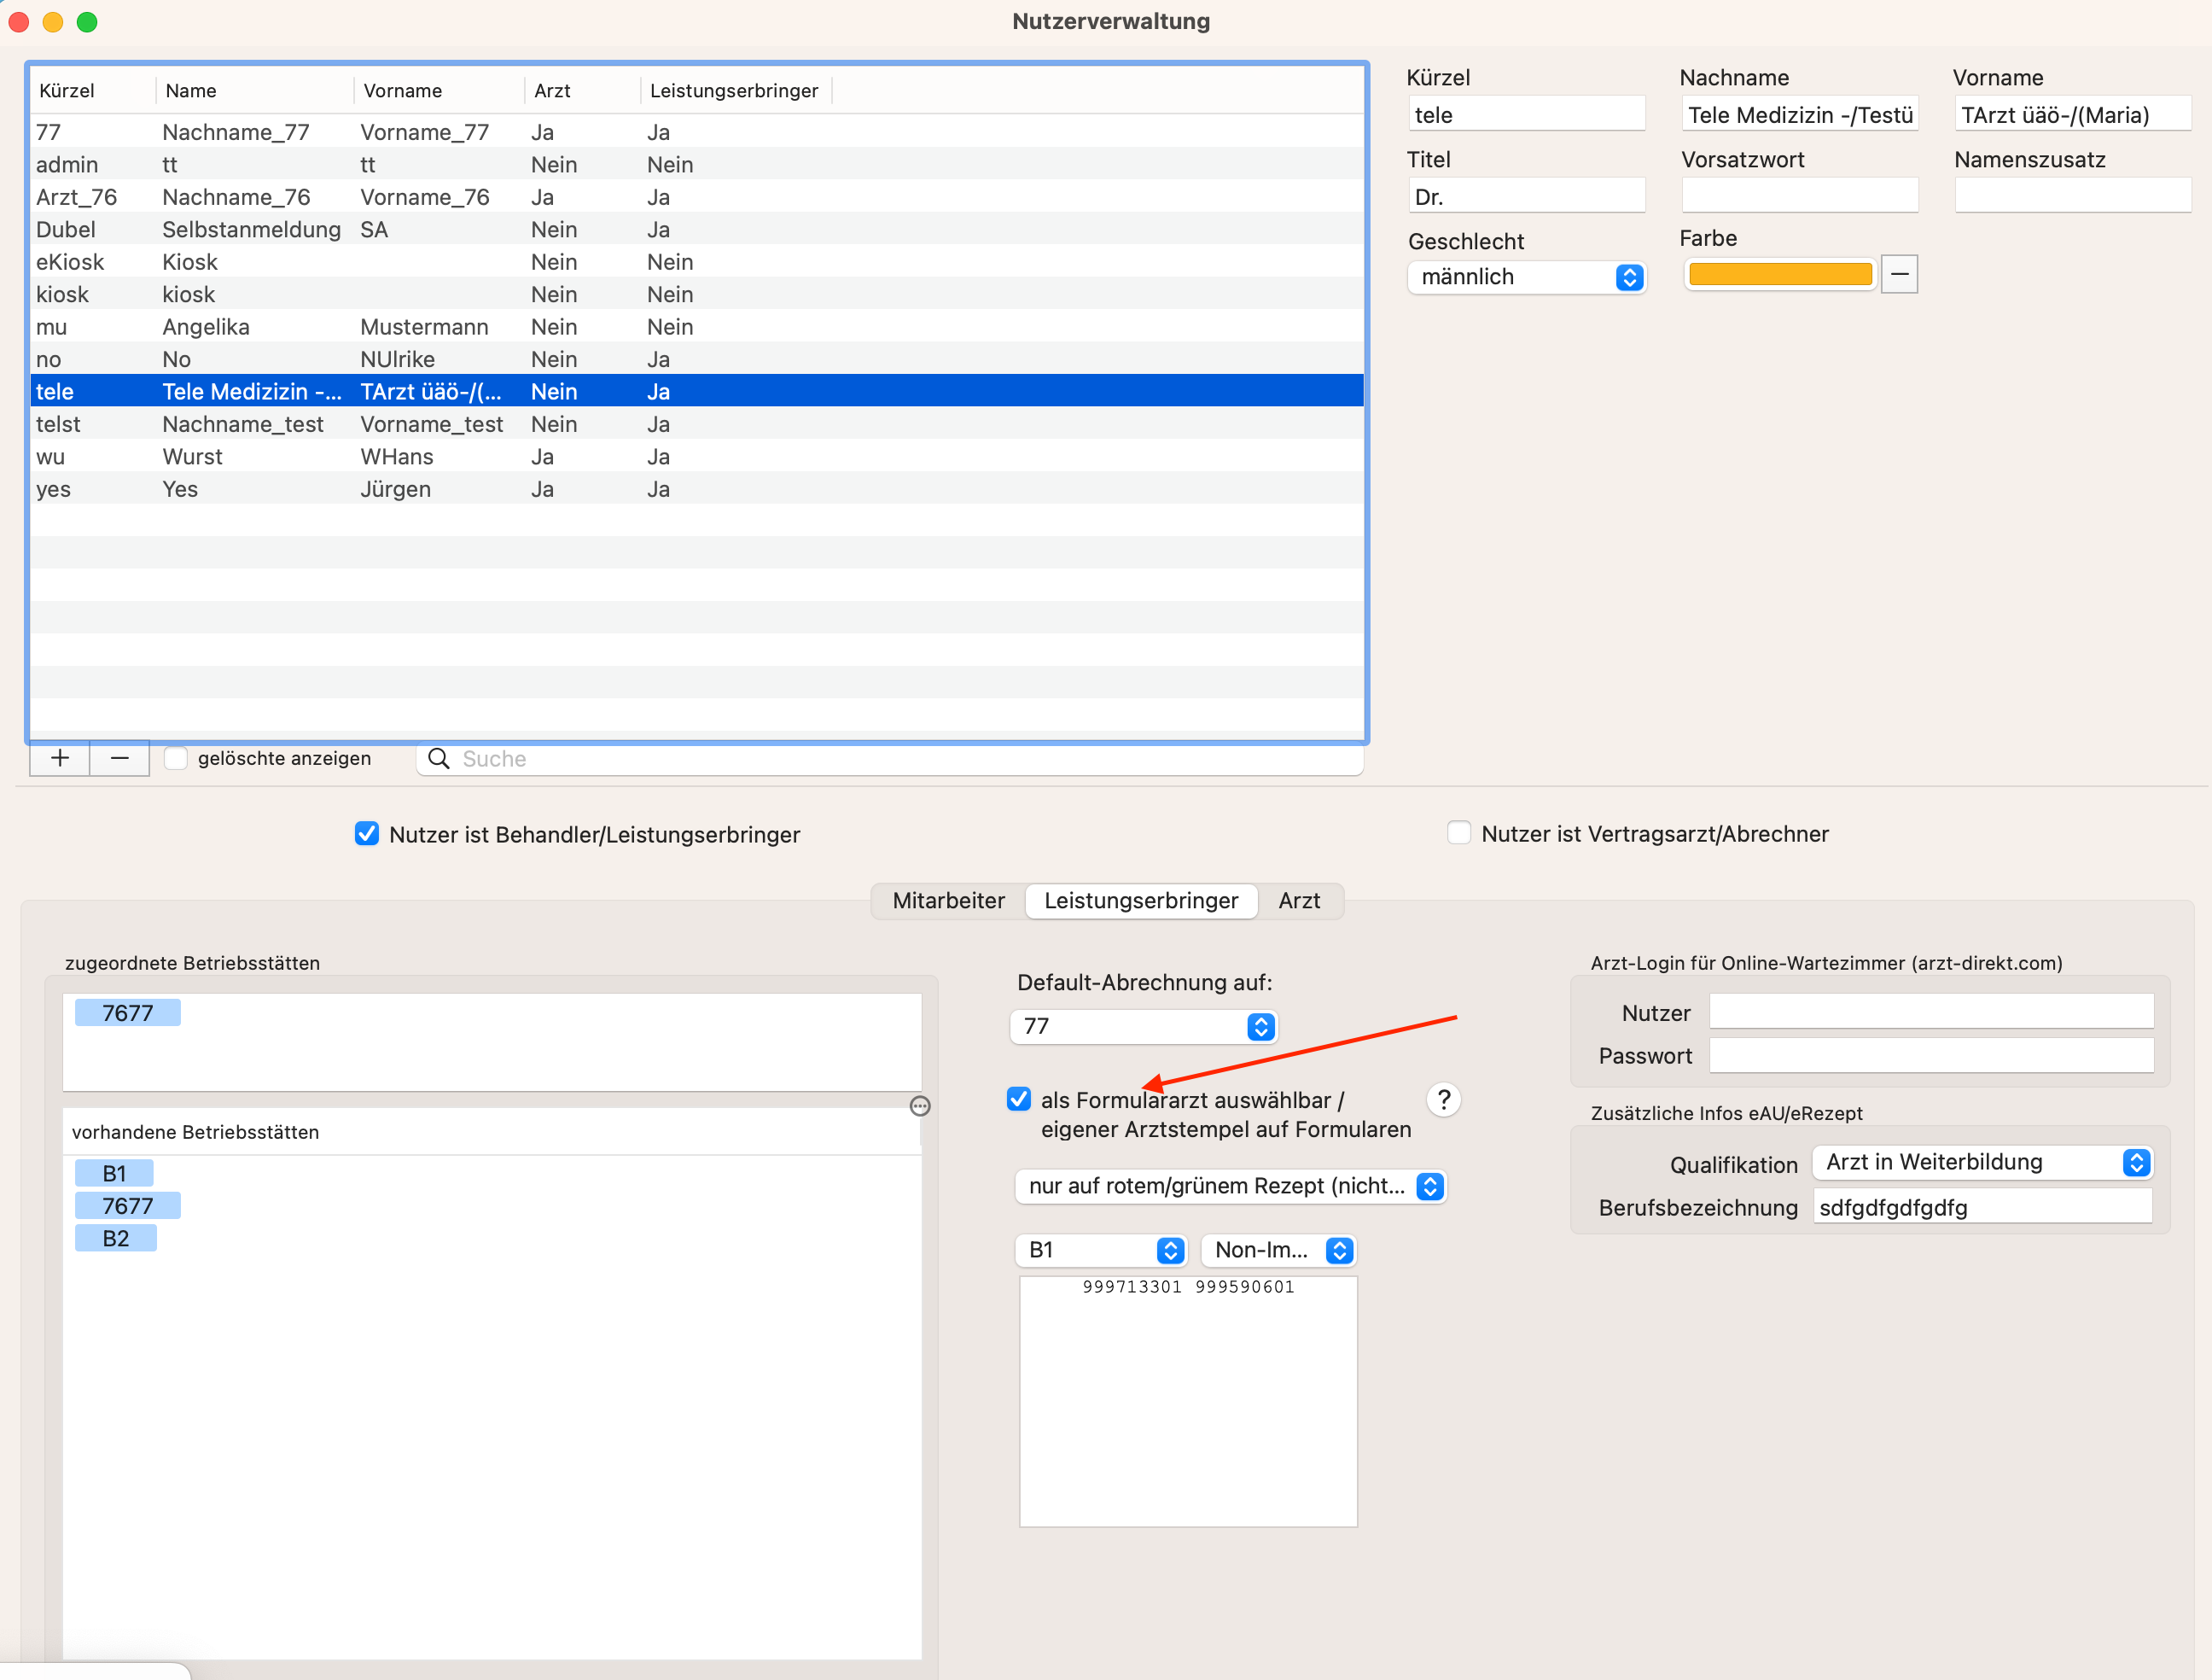Select the user row wu Wurst

coord(697,456)
